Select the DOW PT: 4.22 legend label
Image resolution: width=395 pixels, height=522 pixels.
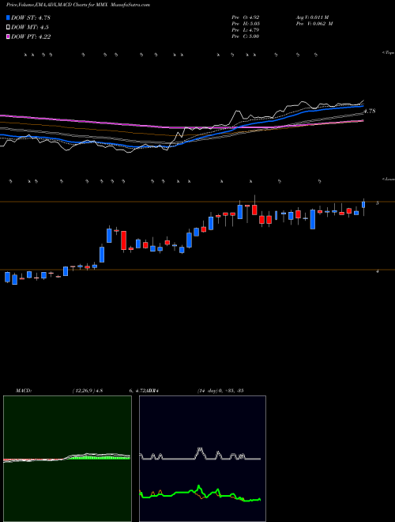coord(31,36)
